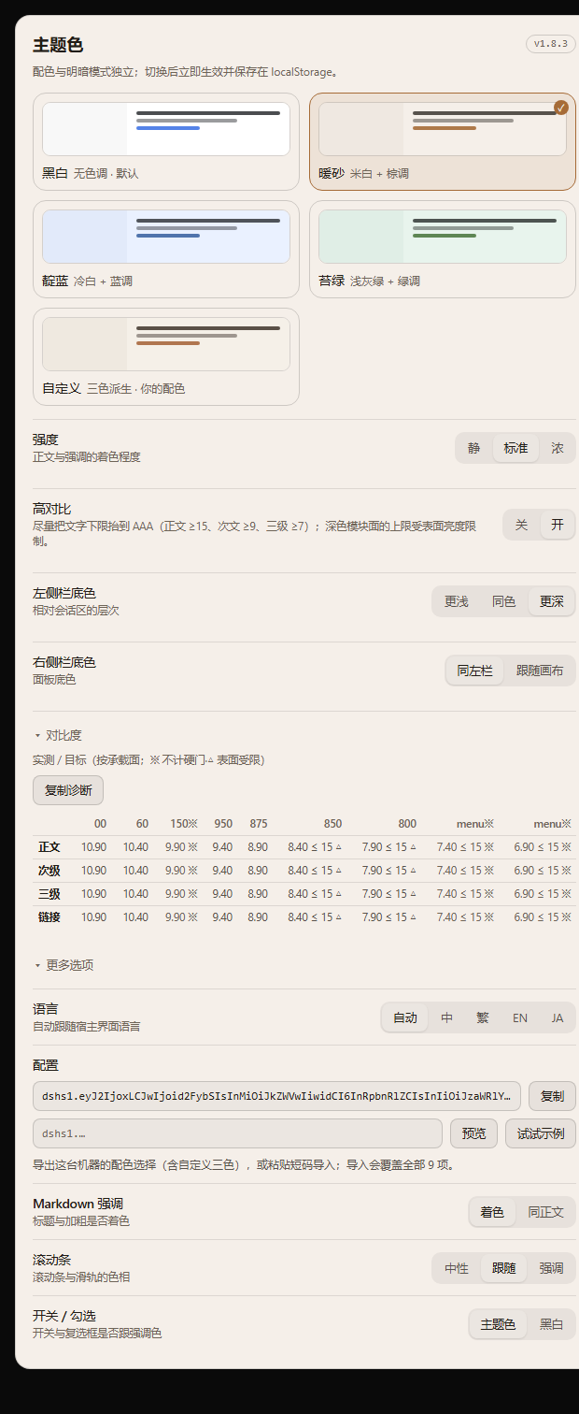The width and height of the screenshot is (579, 1414).
Task: Click 10.90 cell in 次级 row
Action: pos(93,871)
